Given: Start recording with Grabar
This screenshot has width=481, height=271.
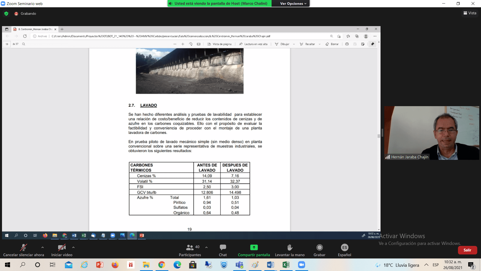Looking at the screenshot, I should click(x=319, y=250).
